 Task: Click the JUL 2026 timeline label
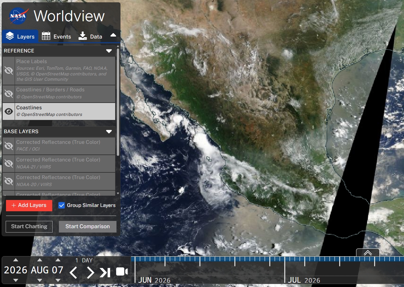(304, 280)
